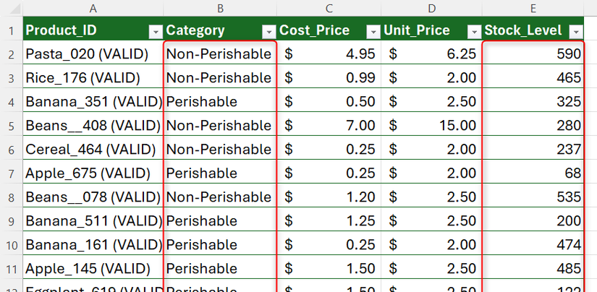Open the Category filter dropdown
Screen dimensions: 597x292
pos(268,31)
